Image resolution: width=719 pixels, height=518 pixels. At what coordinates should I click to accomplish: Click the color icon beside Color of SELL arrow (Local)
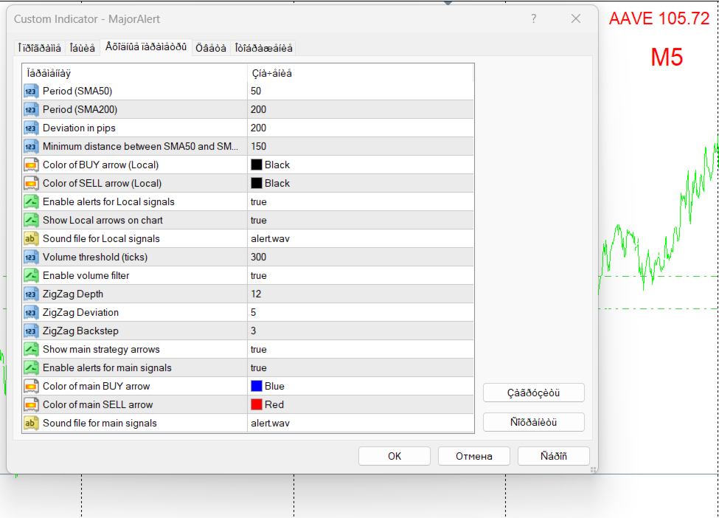coord(31,183)
